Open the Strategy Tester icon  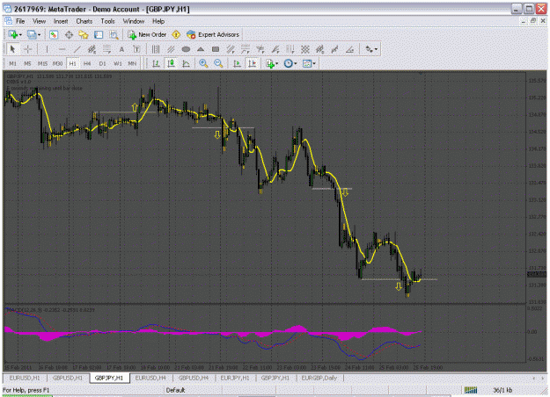click(x=114, y=34)
